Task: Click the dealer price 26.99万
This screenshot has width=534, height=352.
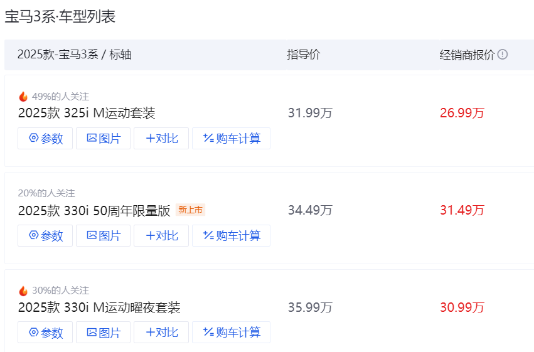Action: pos(462,113)
